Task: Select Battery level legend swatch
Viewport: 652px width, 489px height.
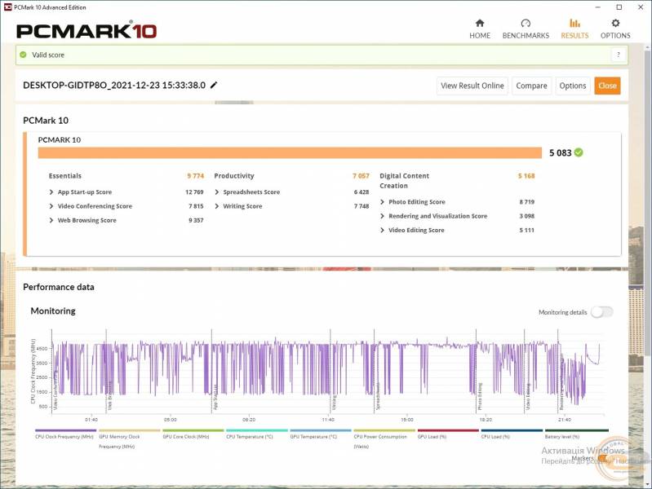Action: click(576, 430)
